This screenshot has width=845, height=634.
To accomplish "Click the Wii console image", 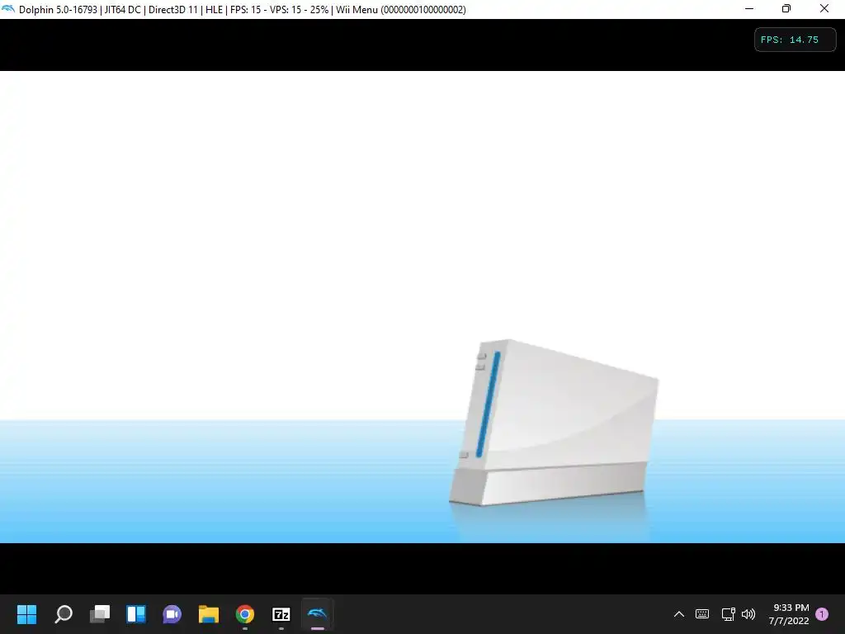I will click(554, 423).
